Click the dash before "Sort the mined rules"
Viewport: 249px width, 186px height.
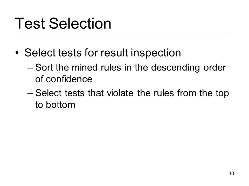coord(30,68)
